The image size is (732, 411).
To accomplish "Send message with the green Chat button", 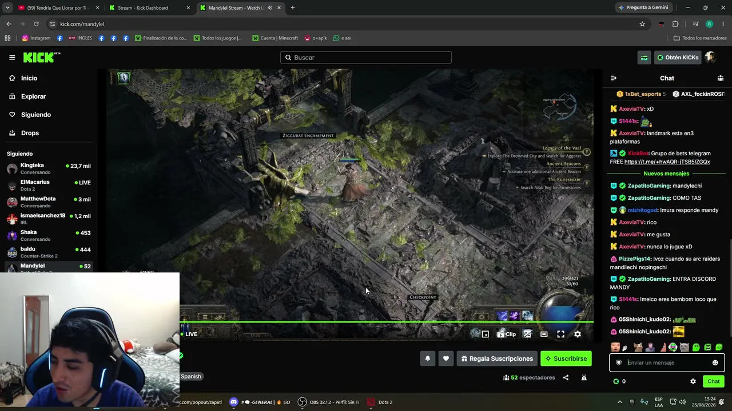I will click(714, 381).
